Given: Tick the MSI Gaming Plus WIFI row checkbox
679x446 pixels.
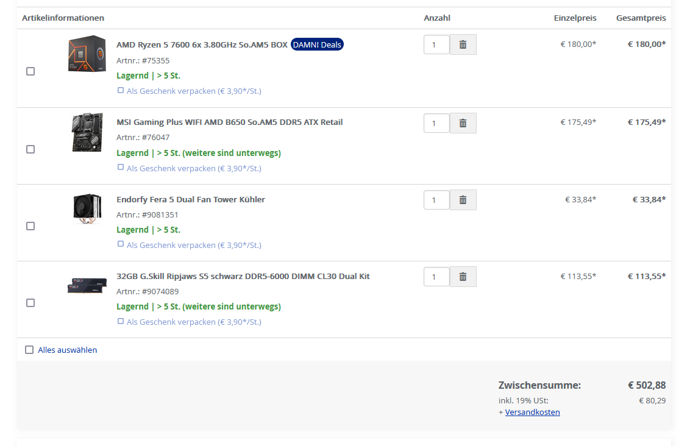Looking at the screenshot, I should click(30, 149).
